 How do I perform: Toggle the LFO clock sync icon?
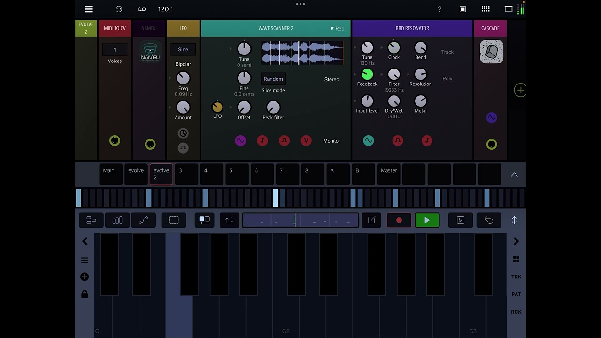coord(183,133)
